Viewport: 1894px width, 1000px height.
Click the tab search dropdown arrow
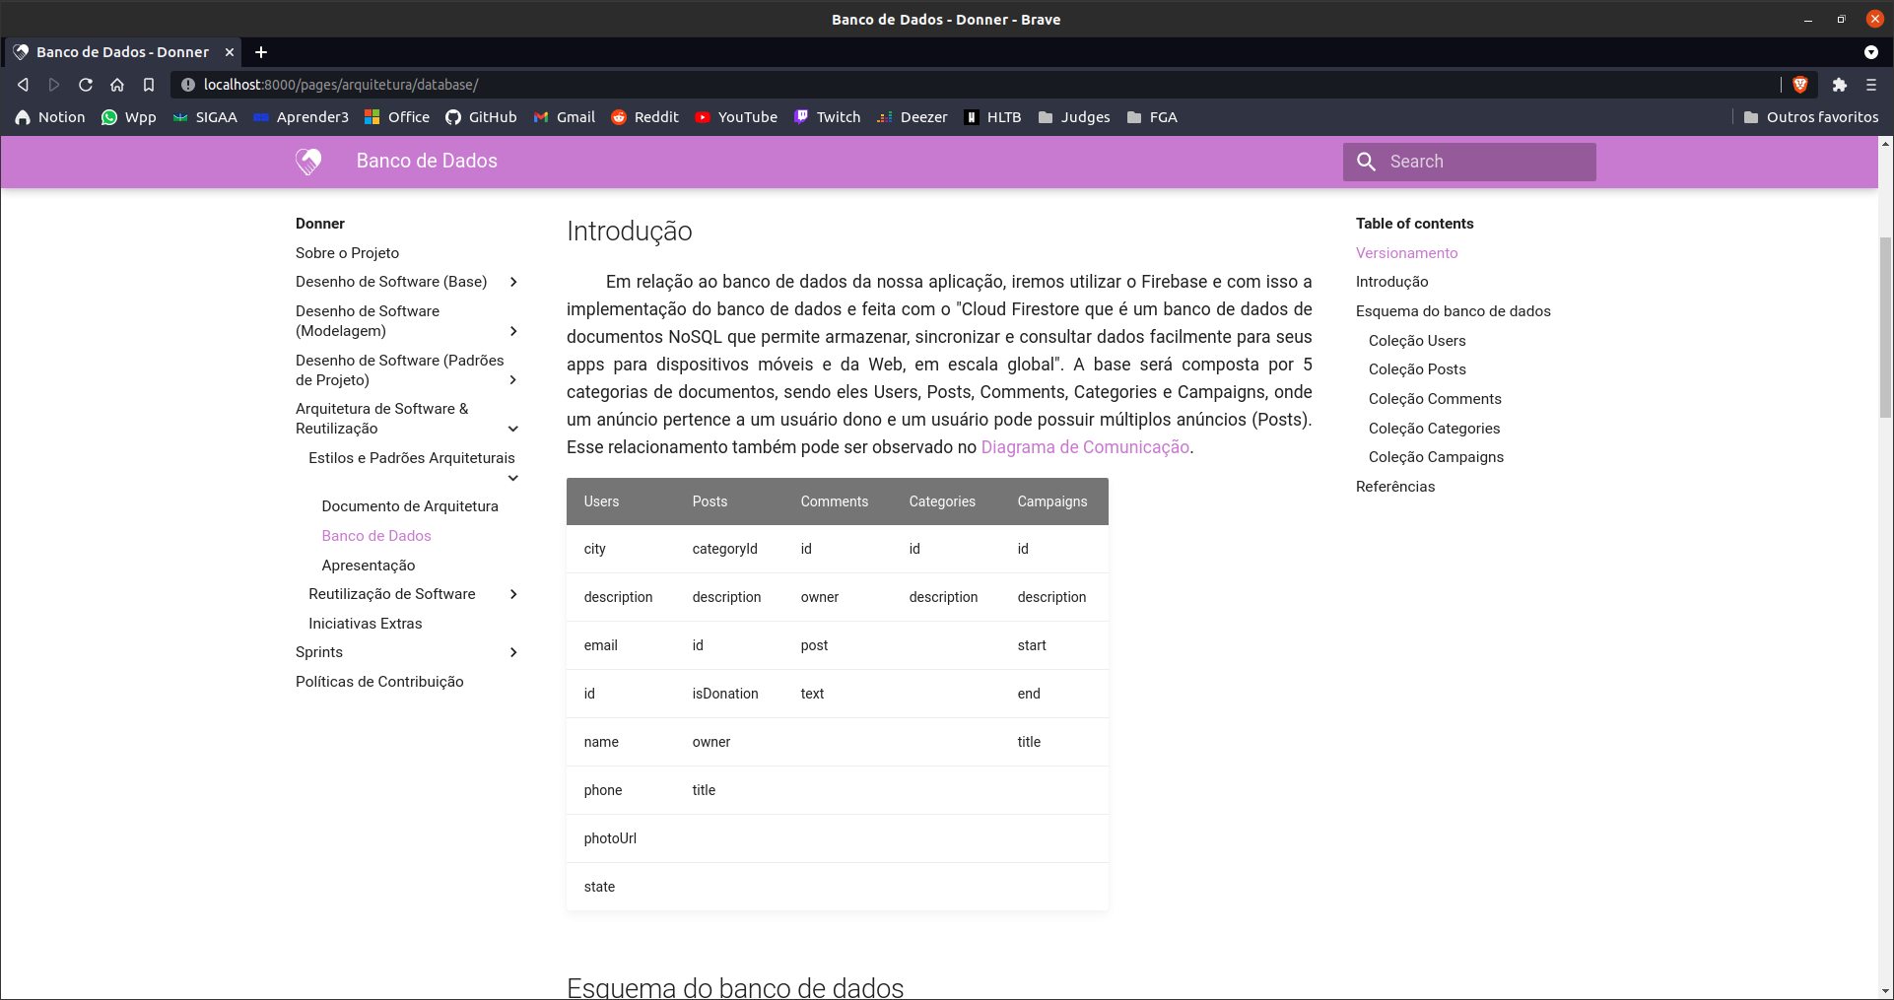[x=1870, y=52]
